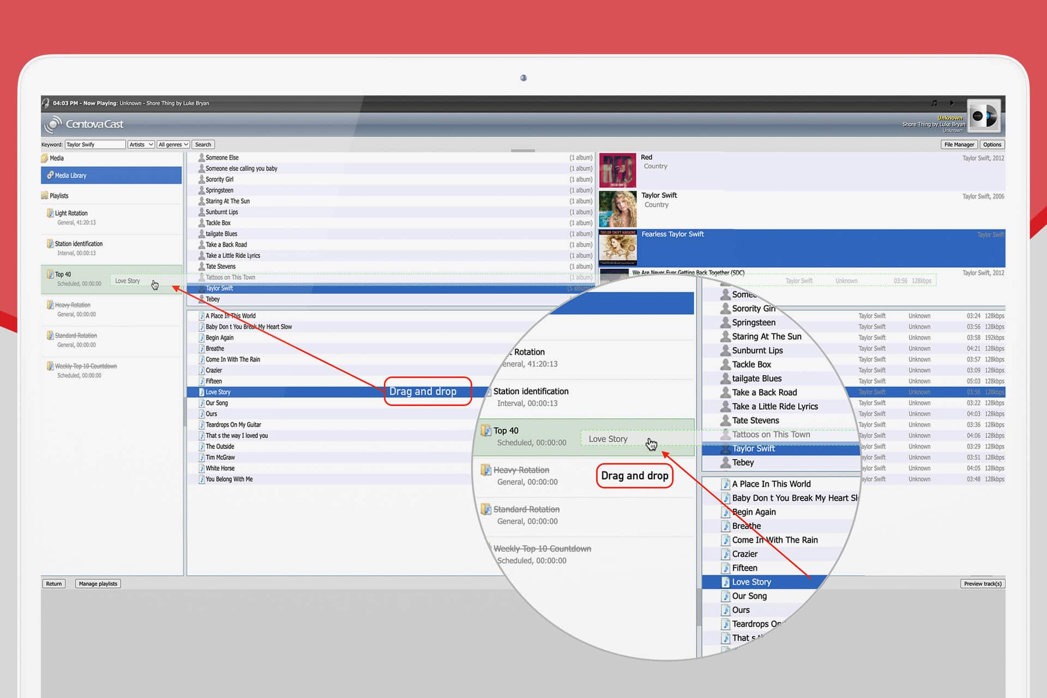Select the Weekly Top 10 Countdown playlist name
The height and width of the screenshot is (698, 1047).
pyautogui.click(x=86, y=366)
